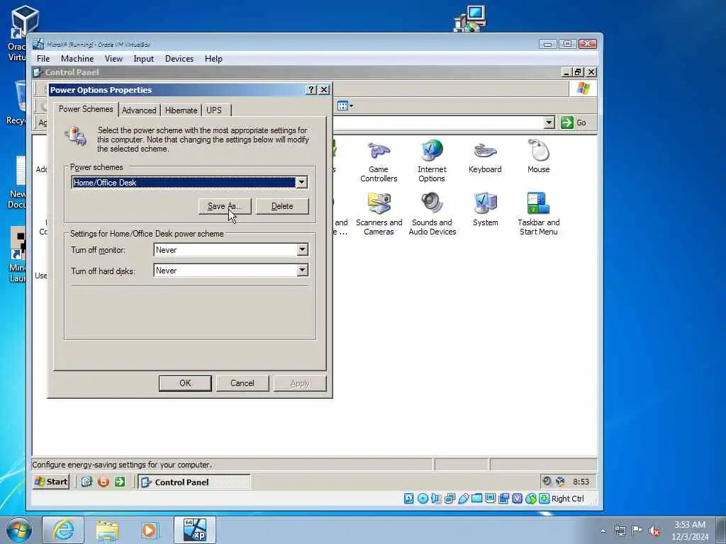This screenshot has height=544, width=726.
Task: Open the Mouse settings icon
Action: click(x=539, y=157)
